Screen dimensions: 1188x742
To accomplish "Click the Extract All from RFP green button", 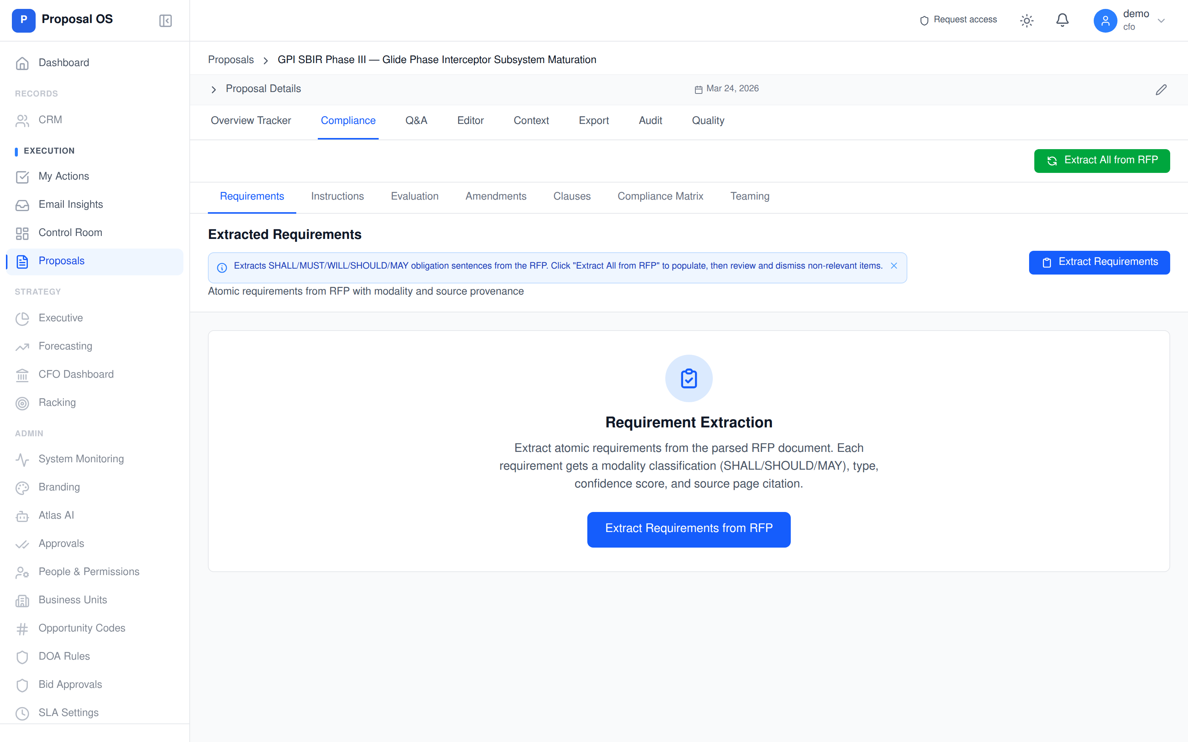I will [1101, 161].
